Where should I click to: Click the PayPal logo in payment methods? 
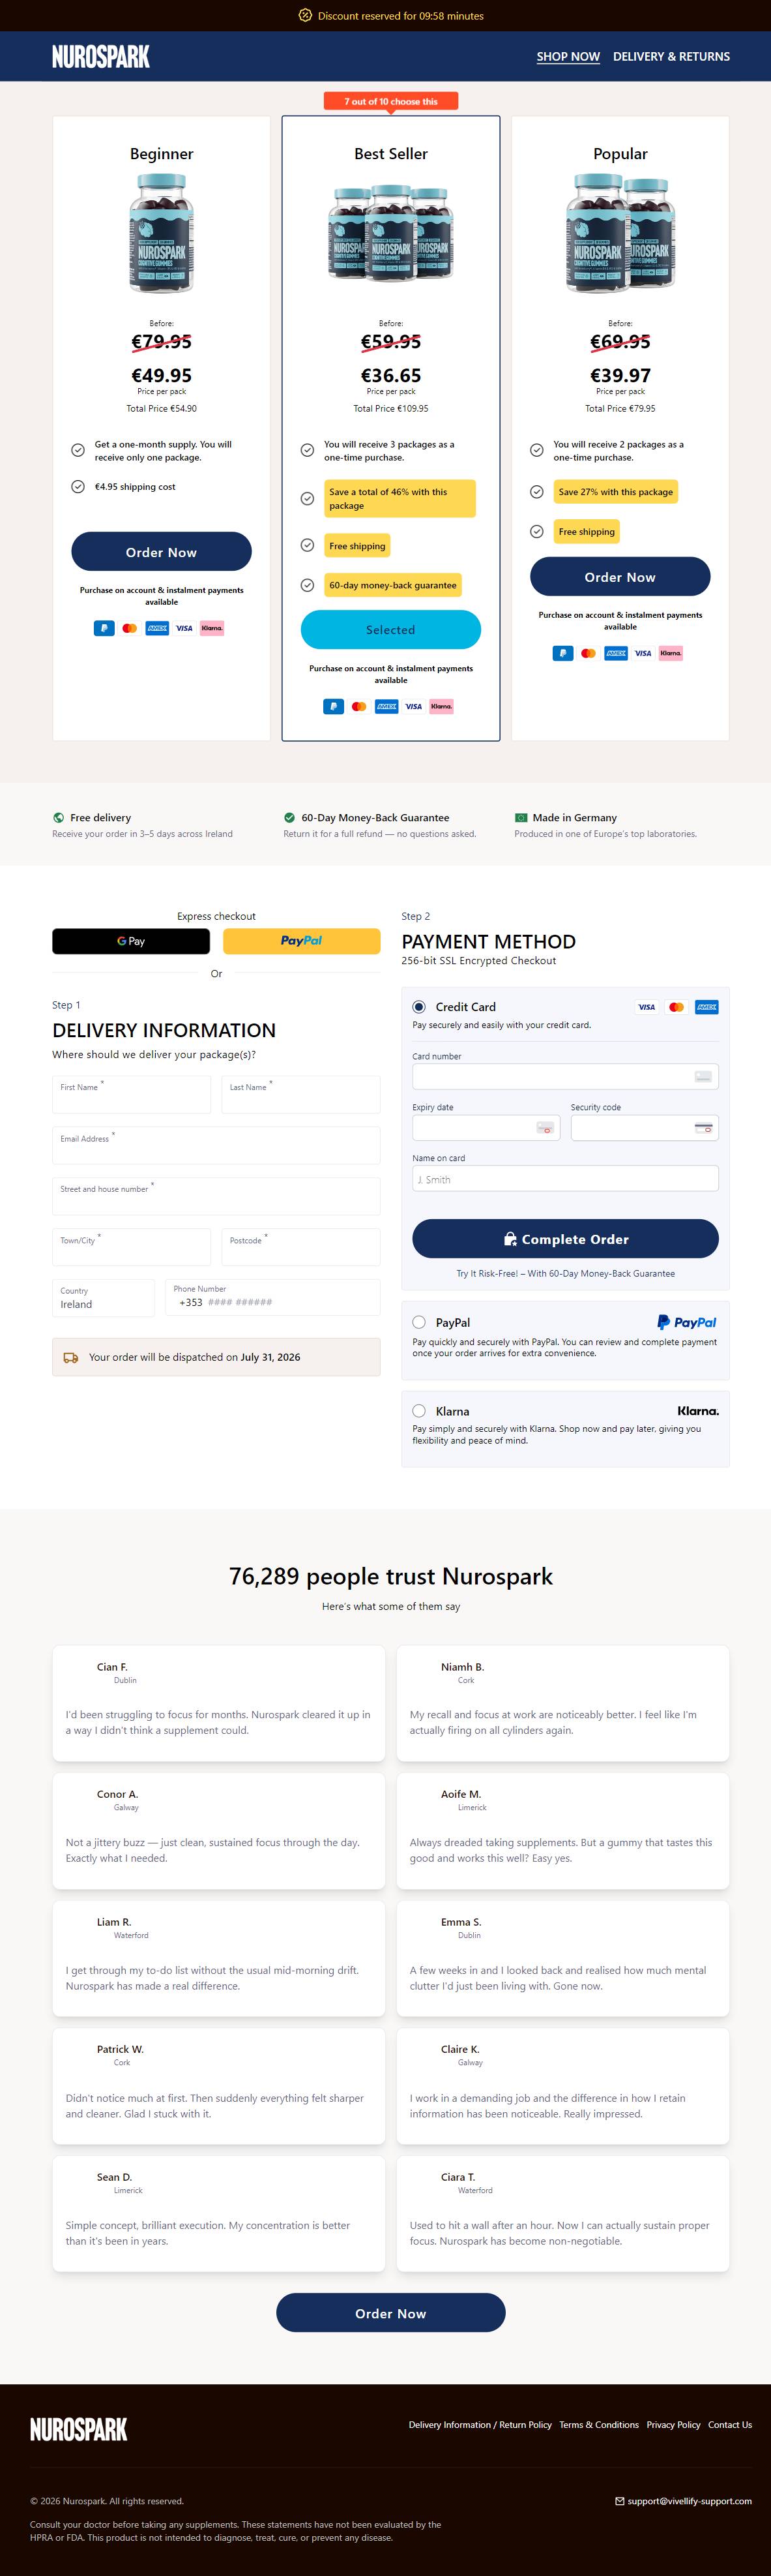pos(687,1322)
